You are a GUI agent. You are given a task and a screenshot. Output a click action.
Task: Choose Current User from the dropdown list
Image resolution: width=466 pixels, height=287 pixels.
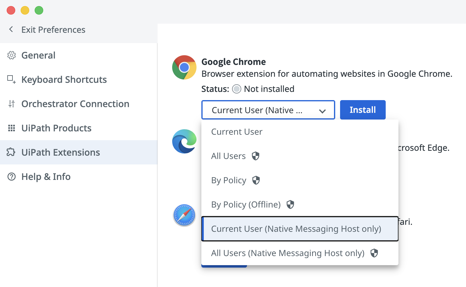(x=300, y=132)
